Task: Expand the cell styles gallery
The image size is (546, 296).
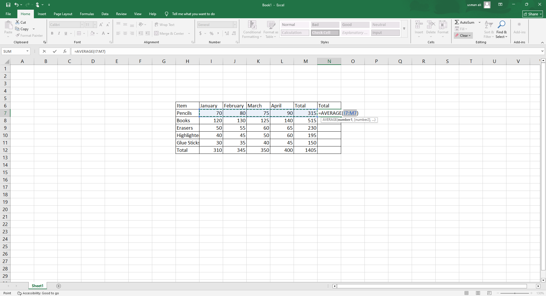Action: [404, 28]
